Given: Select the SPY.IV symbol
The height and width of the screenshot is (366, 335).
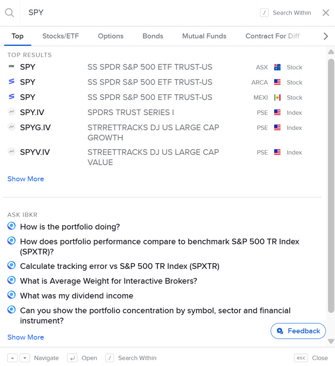Looking at the screenshot, I should (x=32, y=112).
